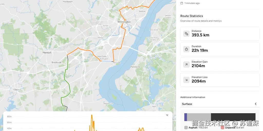Image resolution: width=263 pixels, height=131 pixels.
Task: Select the light gray asphalt bar segment
Action: [199, 117]
